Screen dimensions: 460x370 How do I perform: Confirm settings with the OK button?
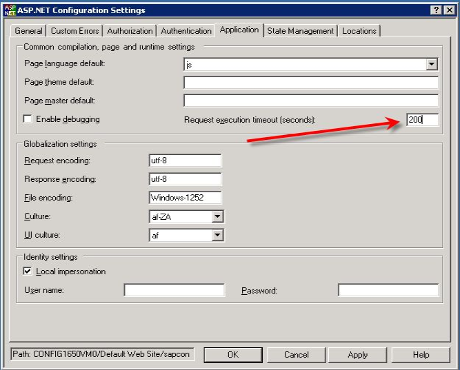coord(233,355)
